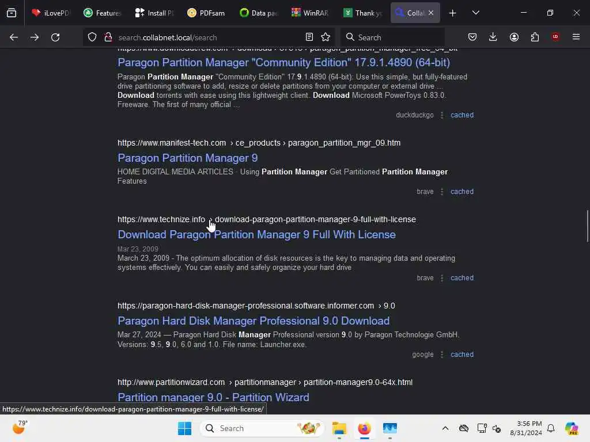Open Paragon Partition Manager Community Edition link
This screenshot has height=442, width=590.
pos(283,62)
